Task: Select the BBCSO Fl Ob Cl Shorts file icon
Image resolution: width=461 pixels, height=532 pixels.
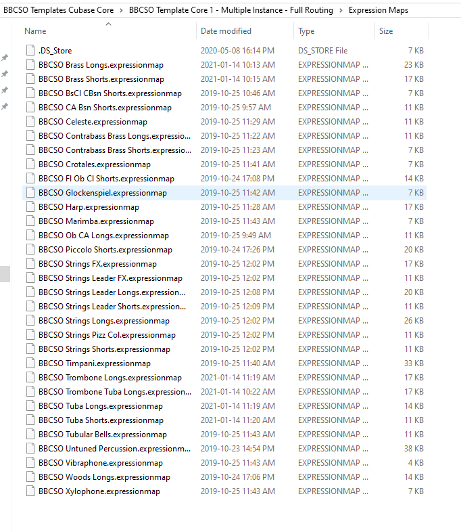Action: 30,179
